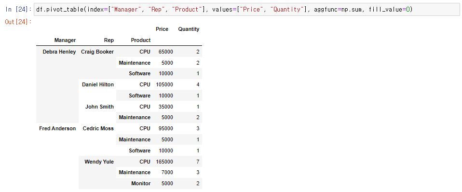Select the 35000 price value
Image resolution: width=462 pixels, height=192 pixels.
pyautogui.click(x=165, y=107)
